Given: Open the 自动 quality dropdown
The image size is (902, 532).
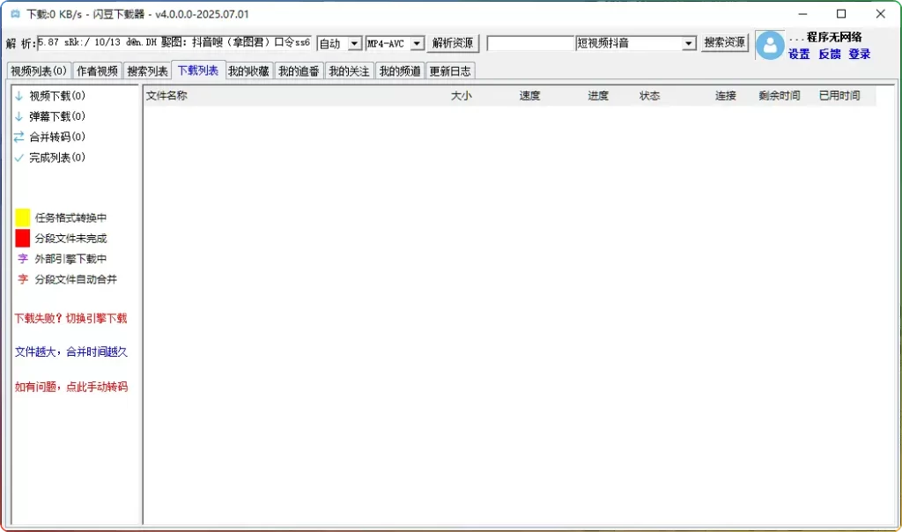Looking at the screenshot, I should point(355,44).
